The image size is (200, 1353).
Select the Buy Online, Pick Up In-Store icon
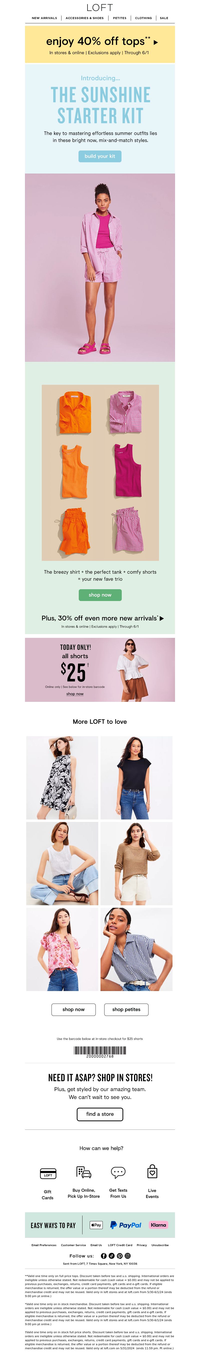[84, 1172]
